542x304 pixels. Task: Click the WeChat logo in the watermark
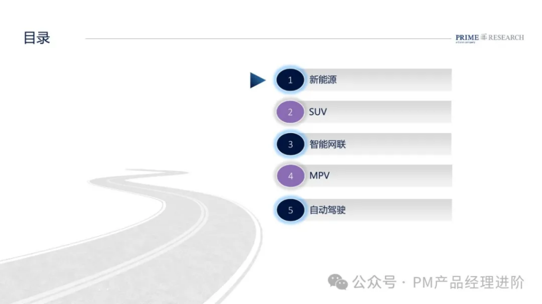click(x=338, y=282)
